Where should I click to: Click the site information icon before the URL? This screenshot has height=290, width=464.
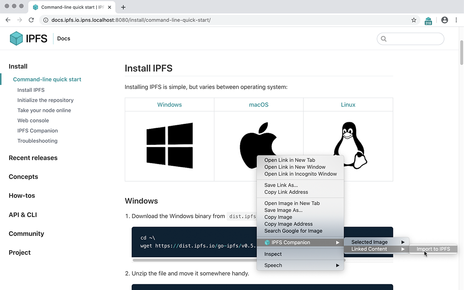click(45, 20)
